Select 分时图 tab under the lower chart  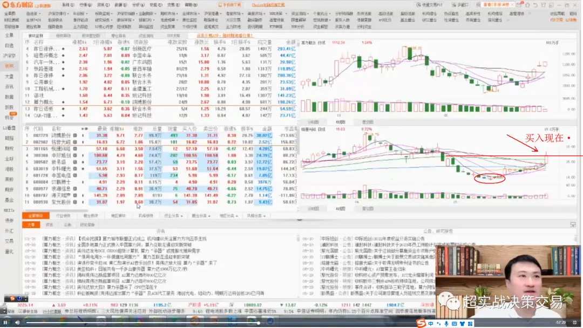click(x=313, y=209)
